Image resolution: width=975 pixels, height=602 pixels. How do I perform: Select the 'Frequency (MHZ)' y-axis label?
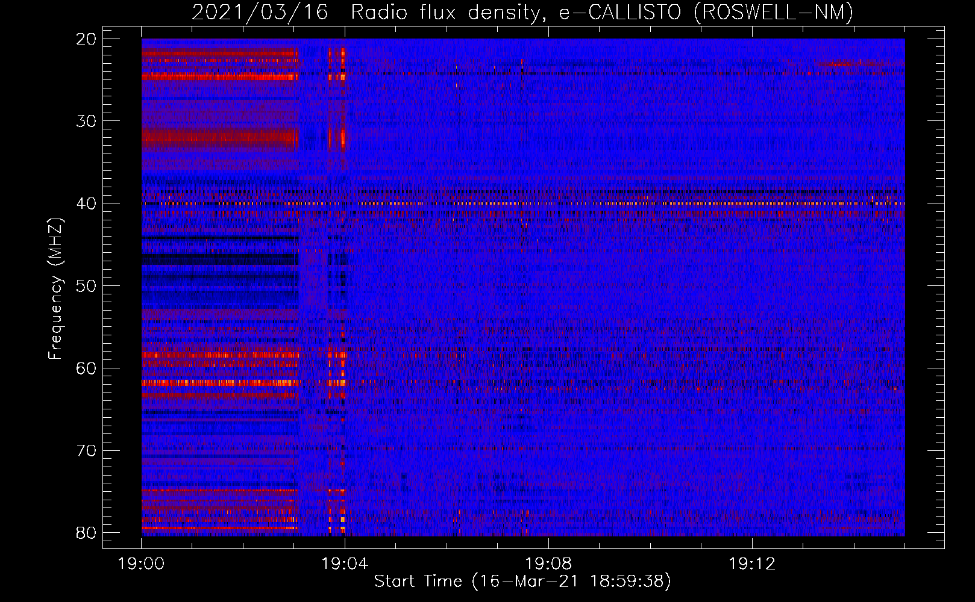[x=55, y=289]
